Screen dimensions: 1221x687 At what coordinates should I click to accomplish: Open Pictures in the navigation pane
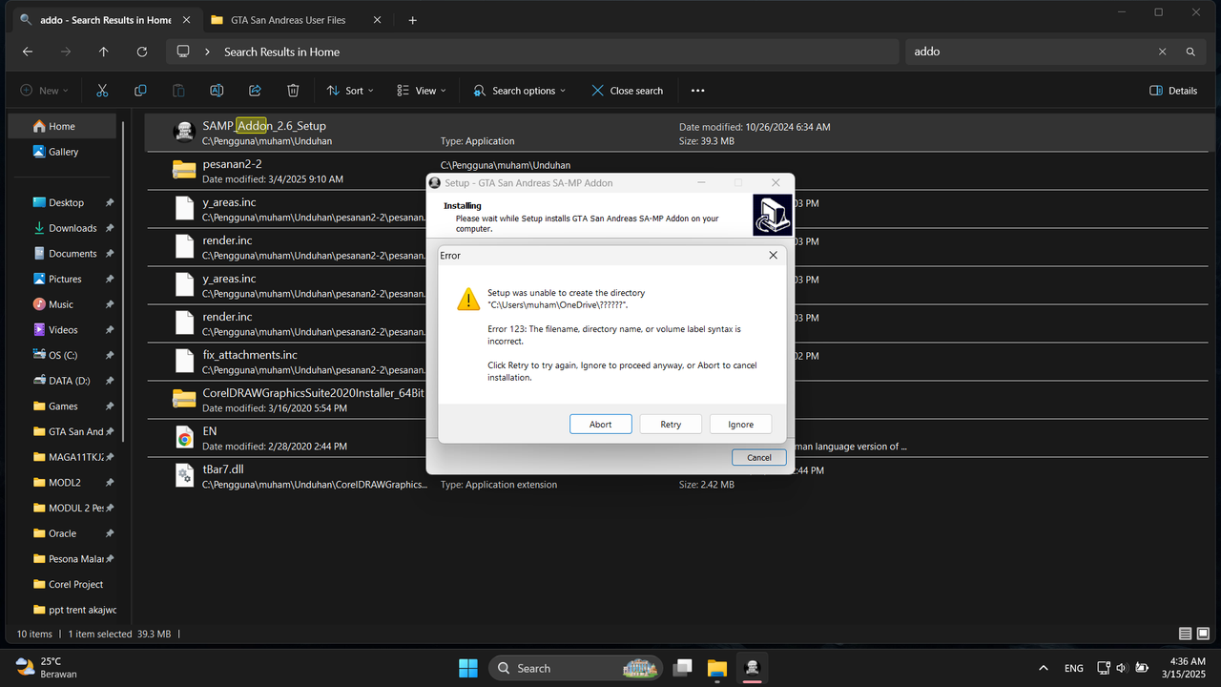(62, 279)
